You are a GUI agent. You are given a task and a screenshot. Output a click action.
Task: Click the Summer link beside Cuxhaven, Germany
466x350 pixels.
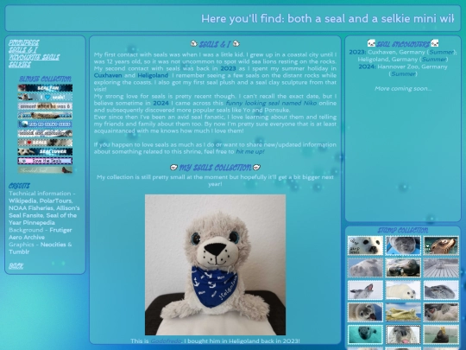(442, 52)
